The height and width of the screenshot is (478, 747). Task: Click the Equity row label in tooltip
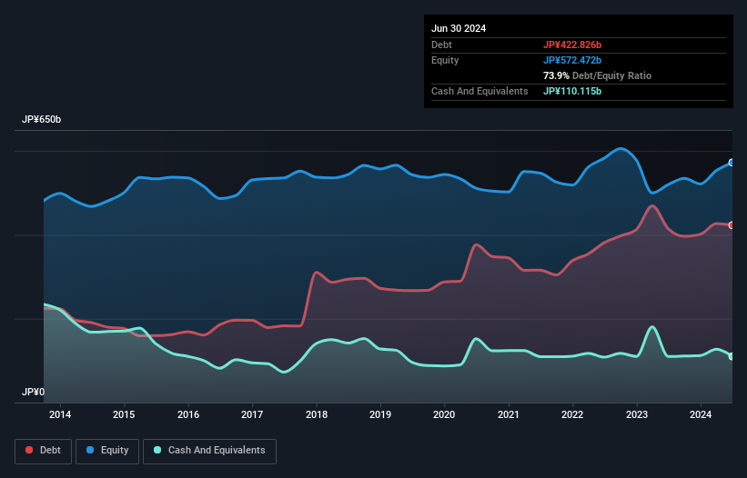pos(445,60)
